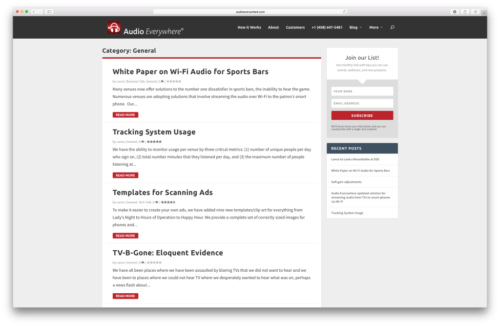The image size is (500, 326).
Task: Open recent post Soft gain adjustments
Action: pos(346,182)
